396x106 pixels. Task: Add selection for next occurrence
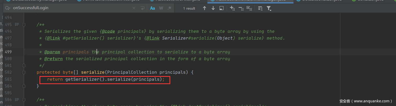232,8
